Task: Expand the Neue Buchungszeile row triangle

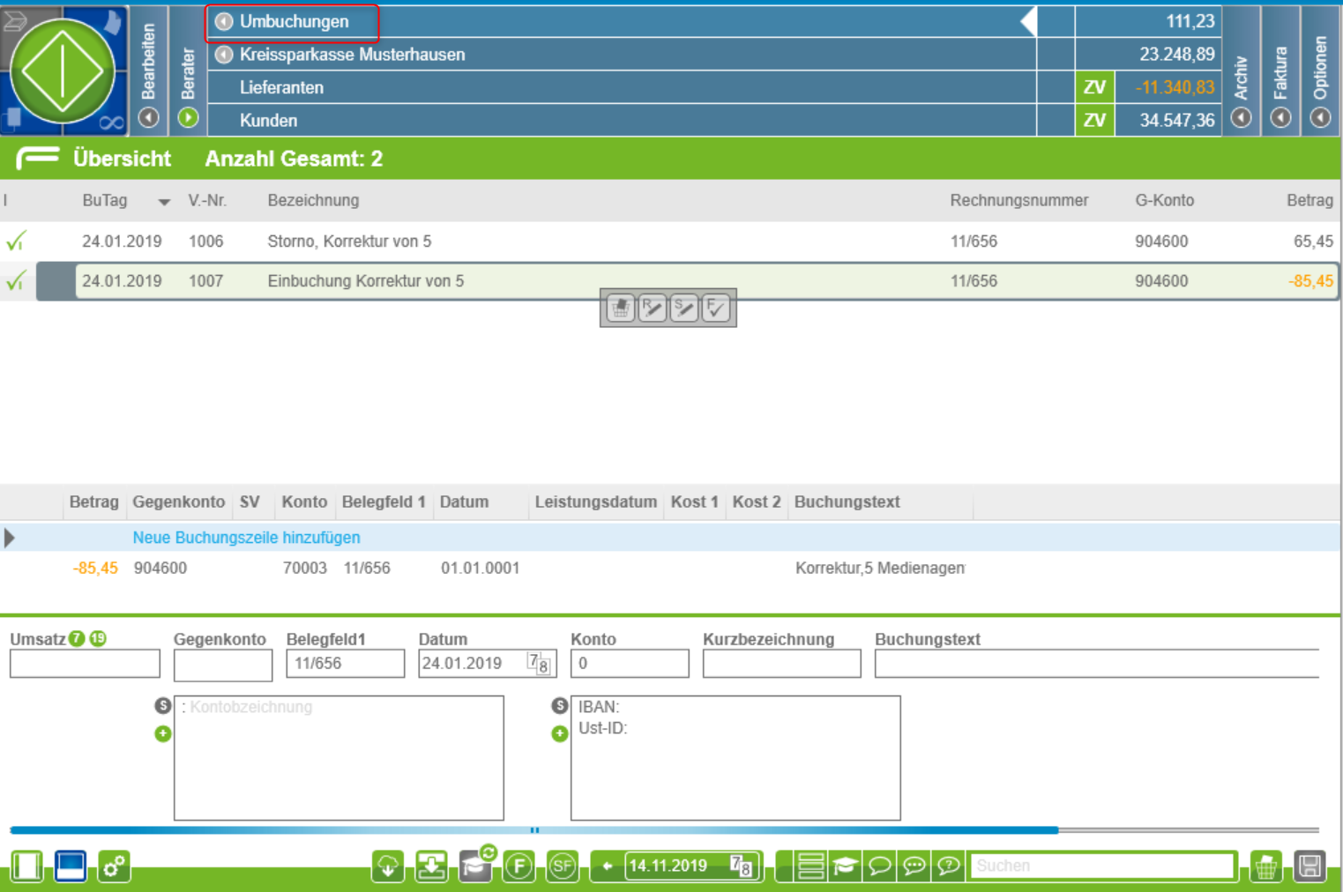Action: (x=10, y=538)
